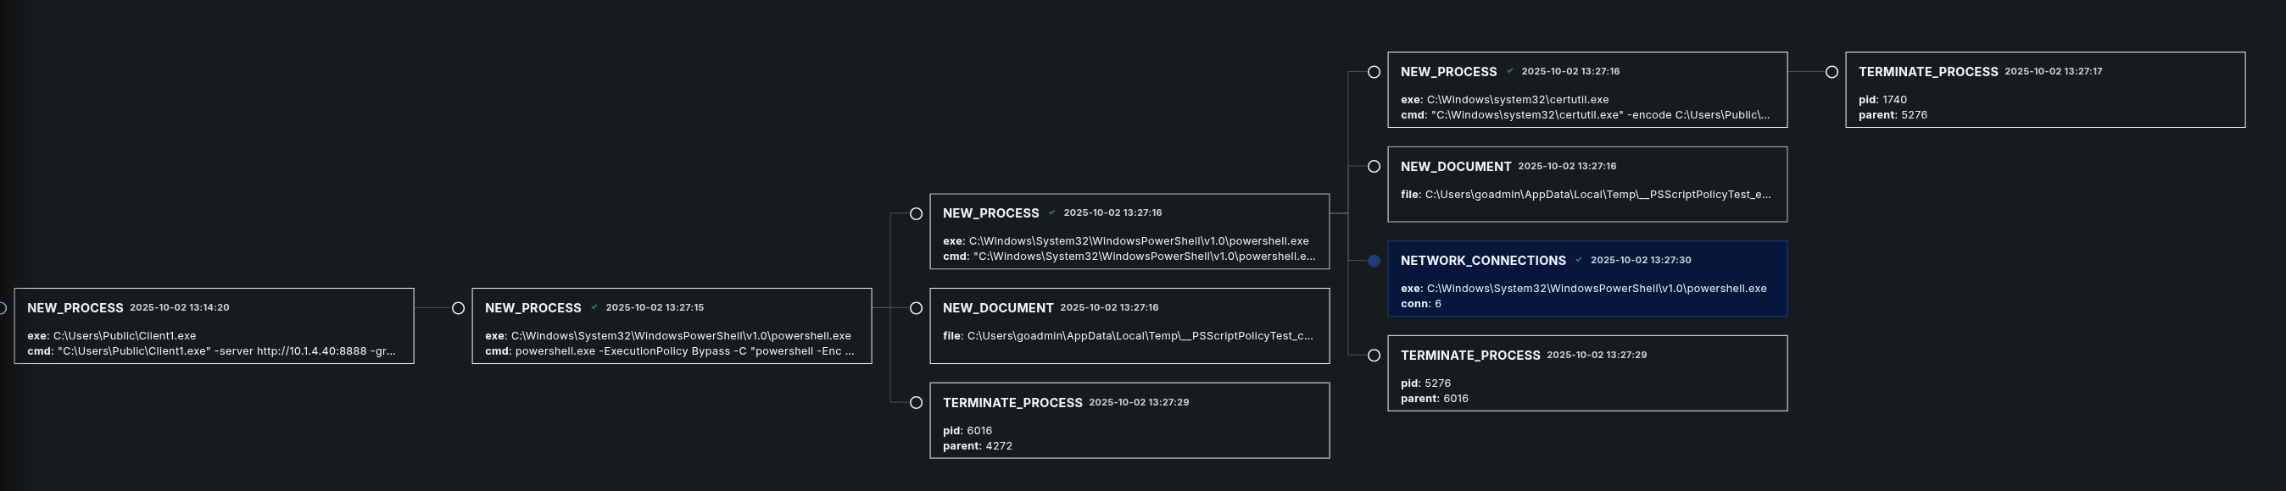Open the certutil.exe -encode process card
The height and width of the screenshot is (491, 2286).
[x=1586, y=90]
